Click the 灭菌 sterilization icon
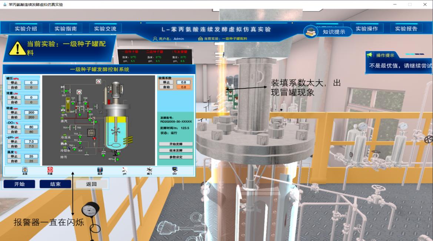Screen dimensions: 433x241 point(50,170)
